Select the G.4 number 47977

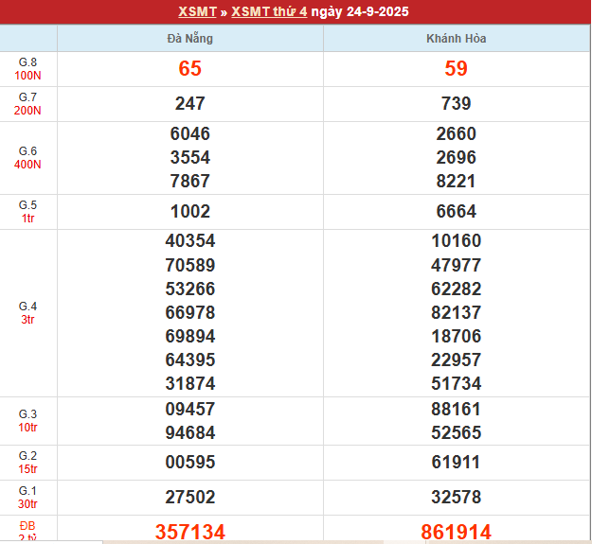click(x=457, y=266)
